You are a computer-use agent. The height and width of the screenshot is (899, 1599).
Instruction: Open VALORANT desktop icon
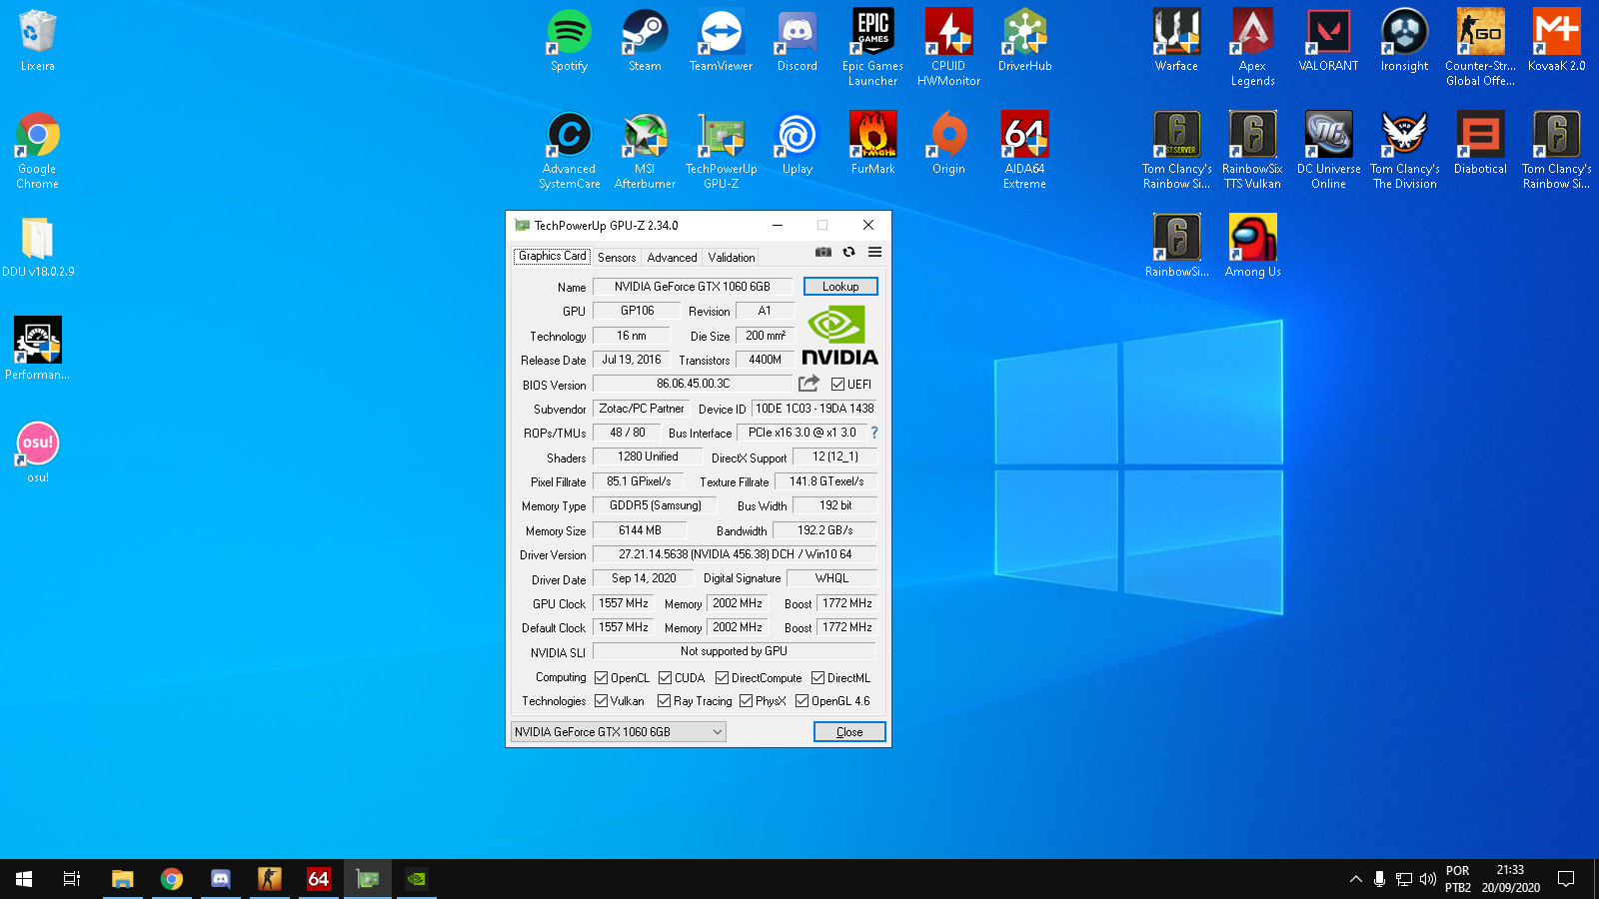1329,42
